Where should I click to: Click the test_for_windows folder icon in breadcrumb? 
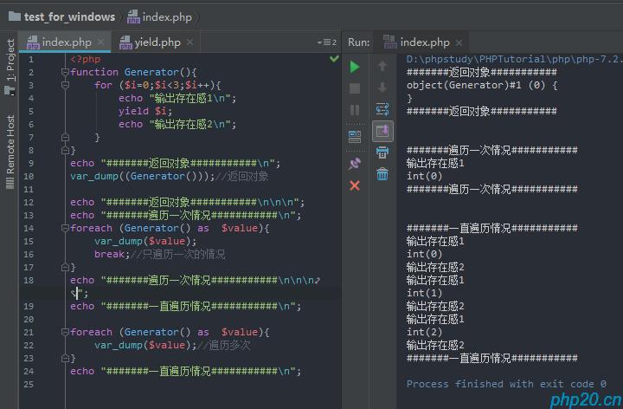point(15,16)
